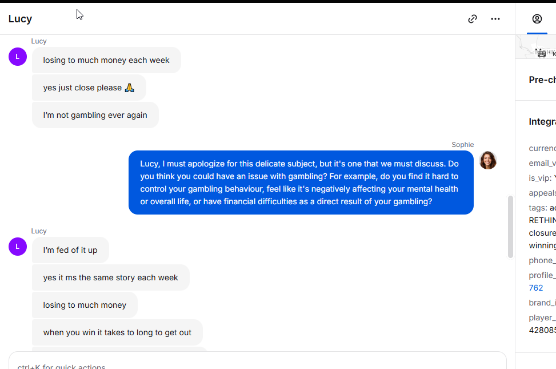
Task: Select Sophie's blue responsible gambling message
Action: pyautogui.click(x=301, y=182)
